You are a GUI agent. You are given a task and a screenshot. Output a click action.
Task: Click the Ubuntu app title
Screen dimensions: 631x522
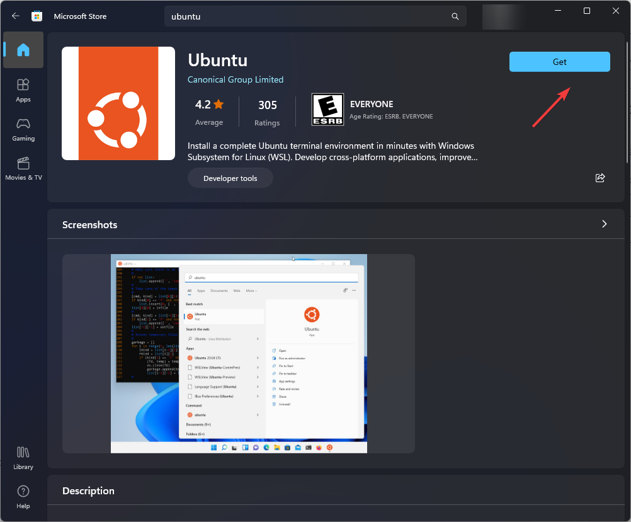pos(218,60)
